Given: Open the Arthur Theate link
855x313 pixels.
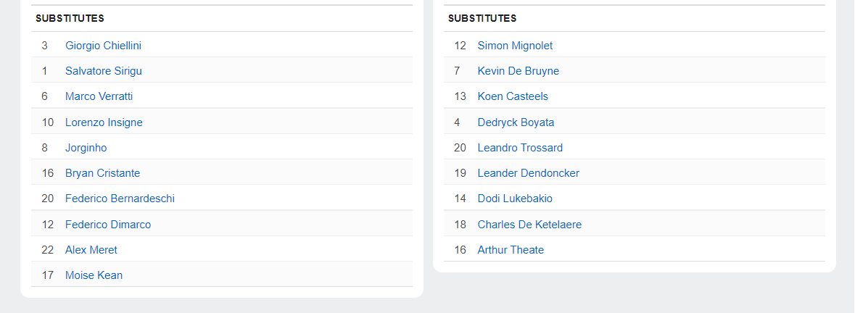Looking at the screenshot, I should pos(511,250).
